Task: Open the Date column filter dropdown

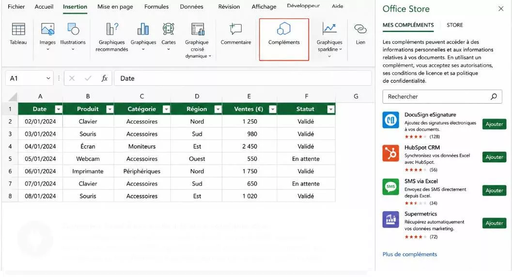Action: click(x=59, y=109)
